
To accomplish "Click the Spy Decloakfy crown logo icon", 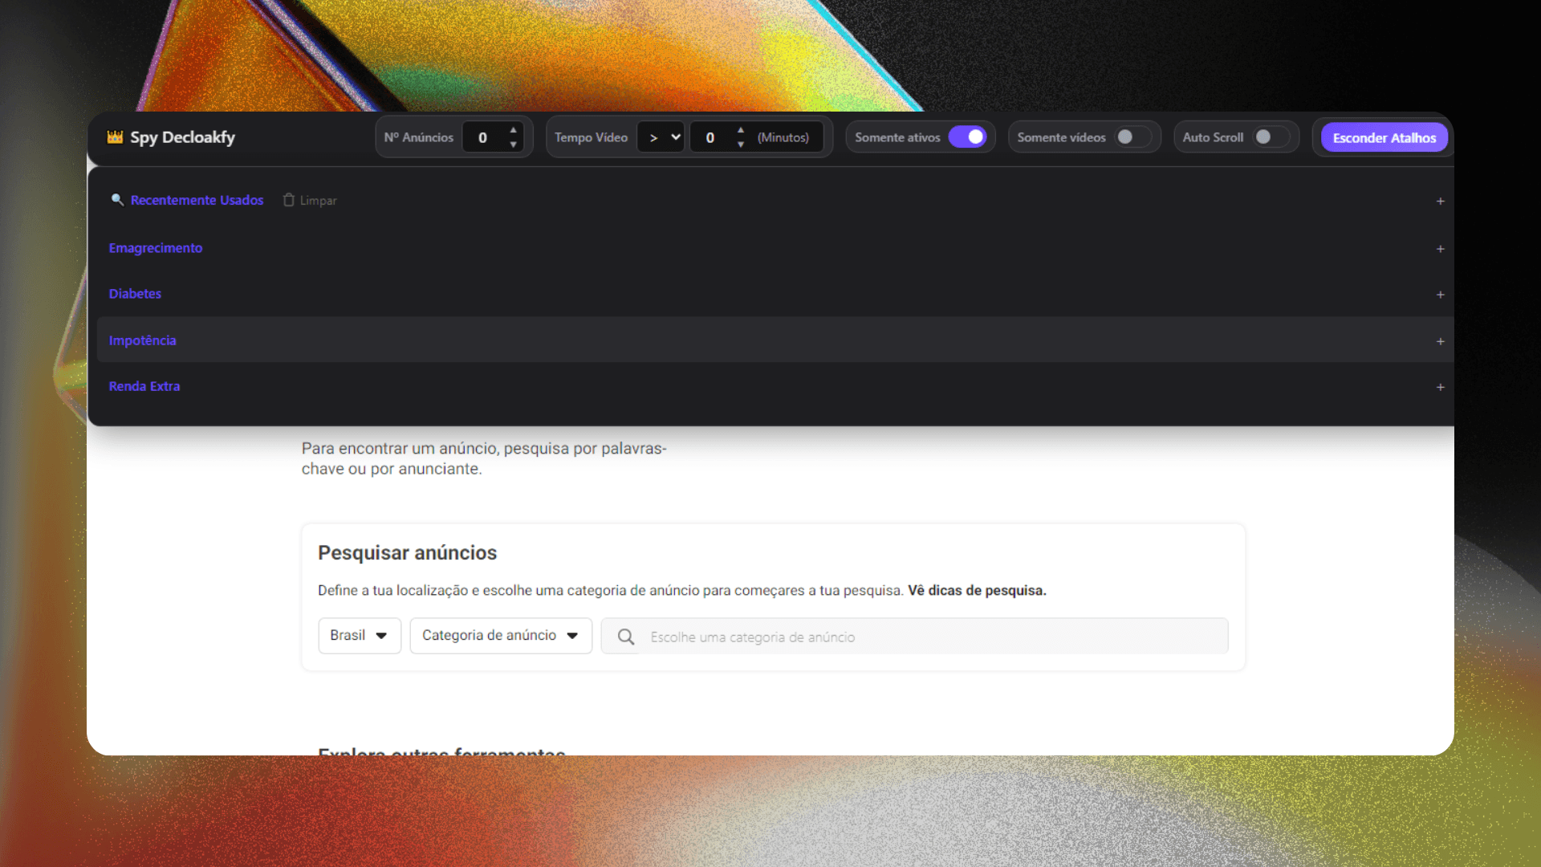I will pyautogui.click(x=115, y=137).
